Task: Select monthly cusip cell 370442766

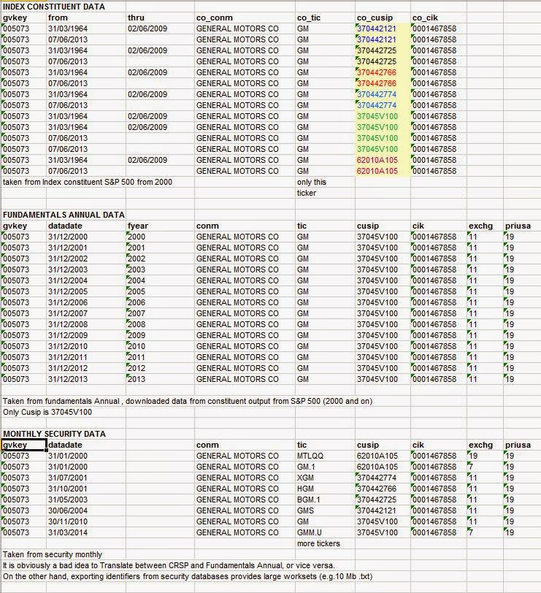Action: [x=383, y=489]
